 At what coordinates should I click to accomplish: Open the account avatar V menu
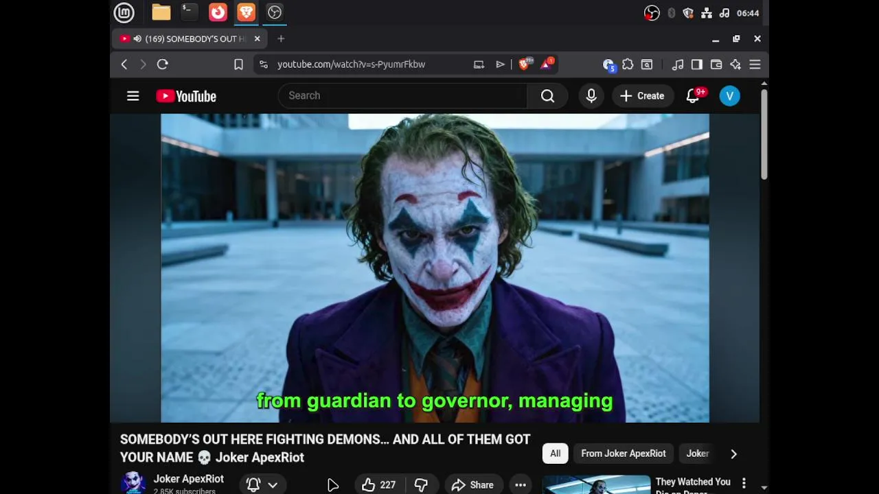click(730, 96)
